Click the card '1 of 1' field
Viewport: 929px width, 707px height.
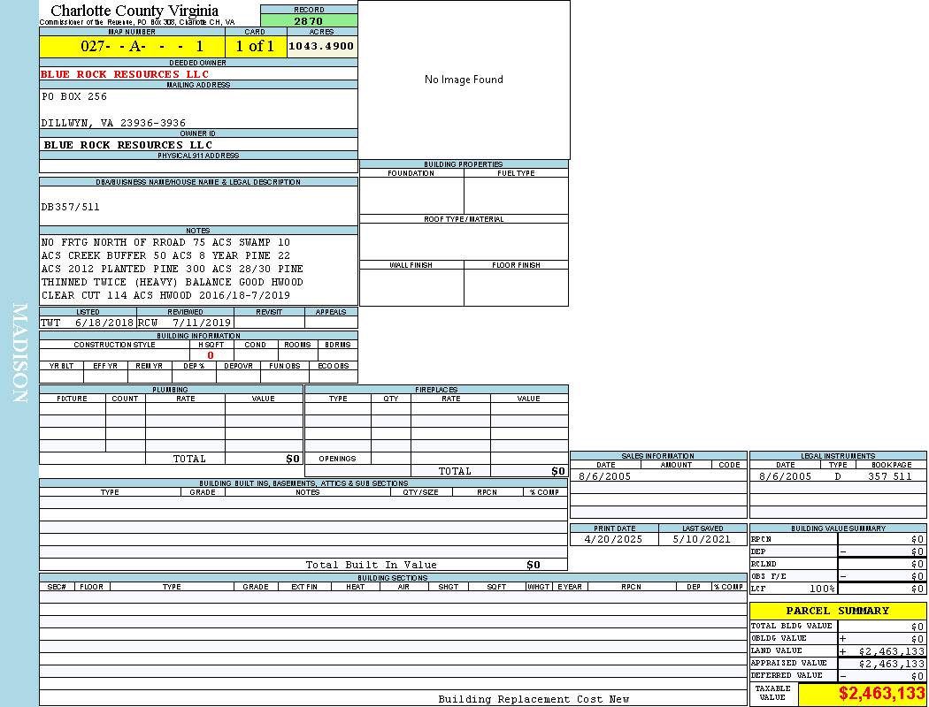point(255,46)
